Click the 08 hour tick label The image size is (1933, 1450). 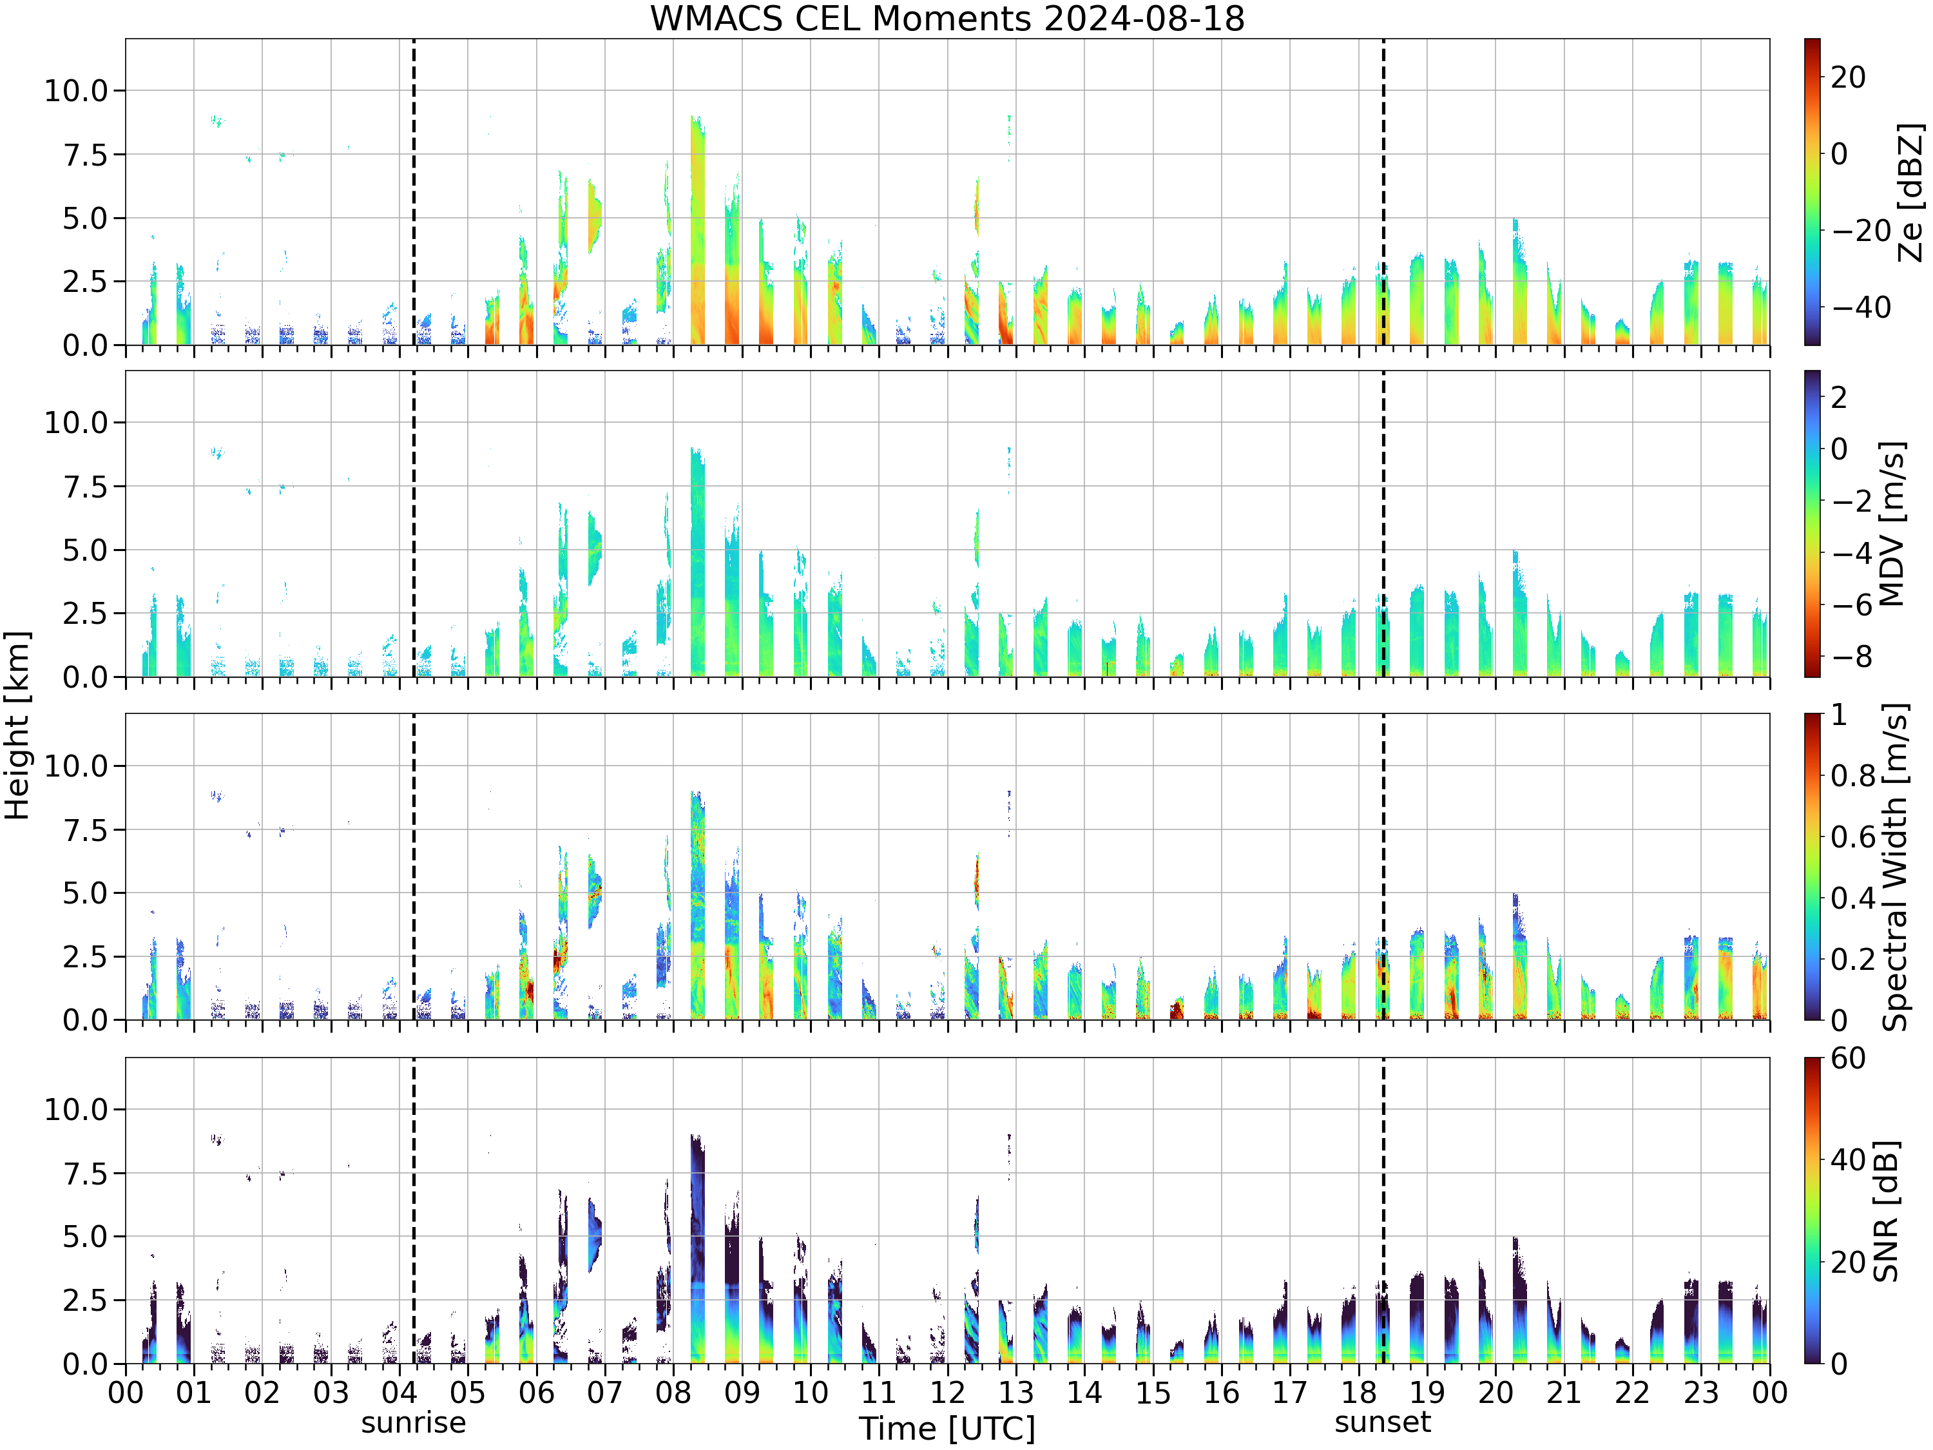[673, 1392]
